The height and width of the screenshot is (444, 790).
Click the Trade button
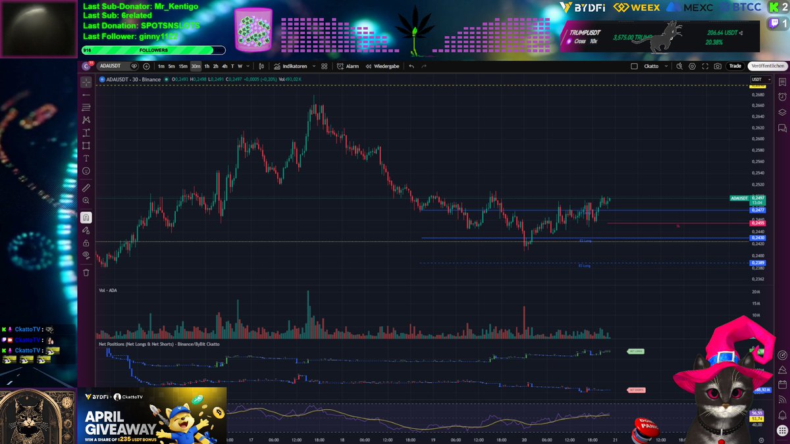click(735, 66)
